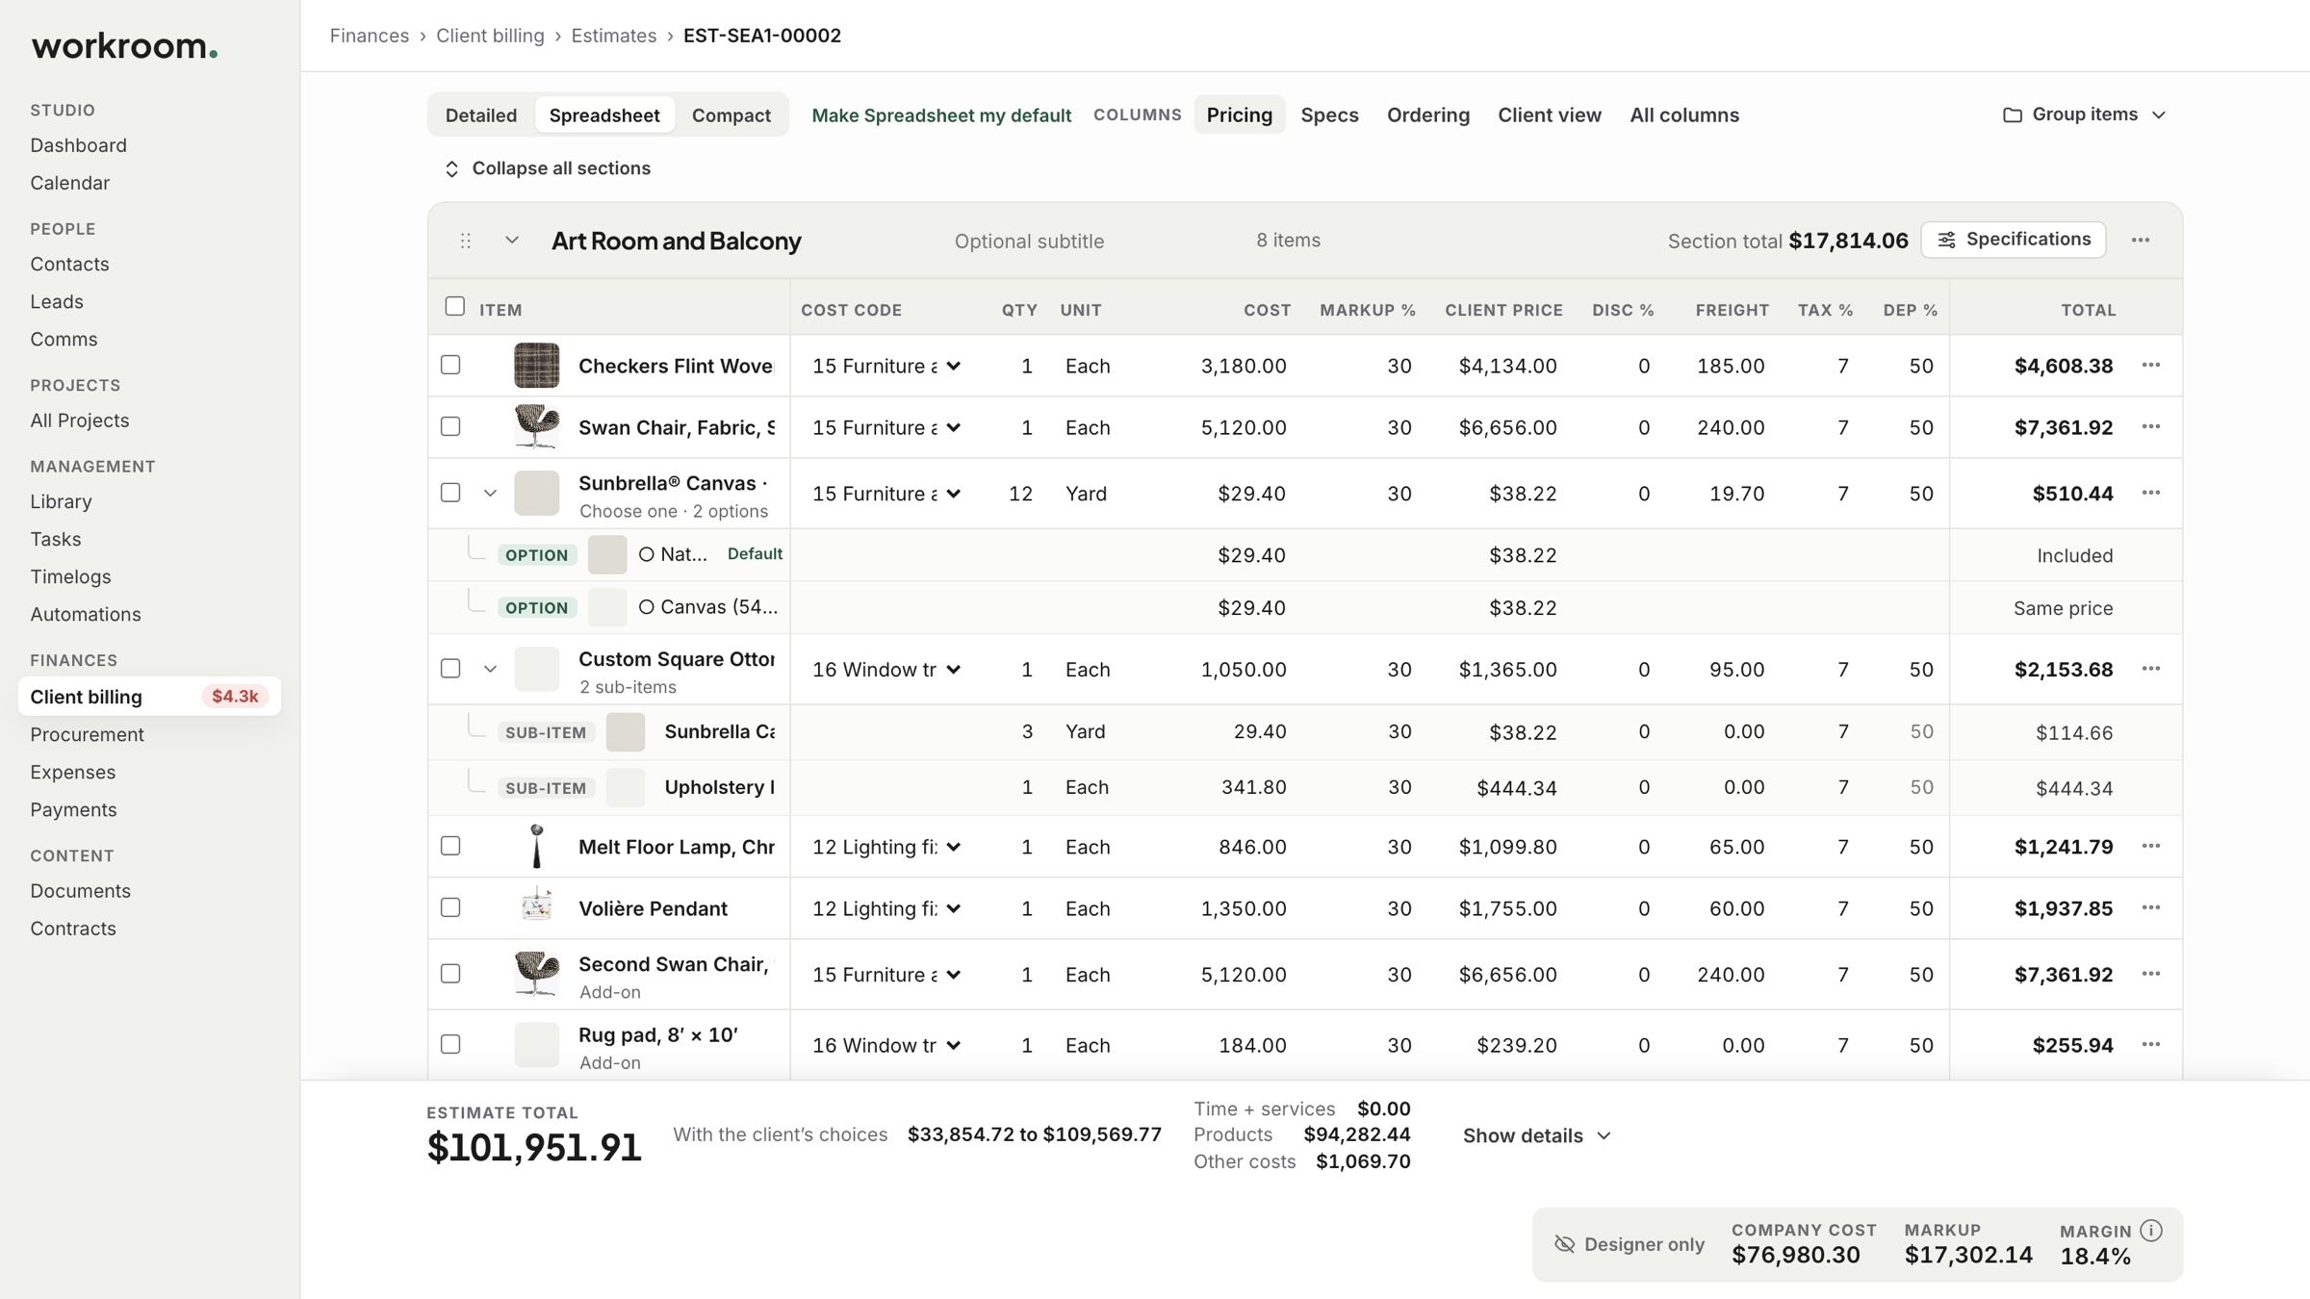
Task: Click the Collapse all sections arrows icon
Action: (x=451, y=168)
